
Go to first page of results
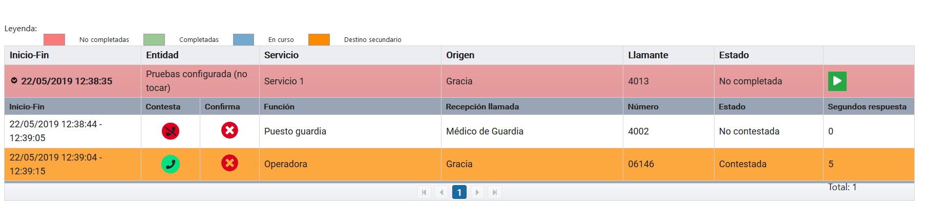(x=424, y=192)
